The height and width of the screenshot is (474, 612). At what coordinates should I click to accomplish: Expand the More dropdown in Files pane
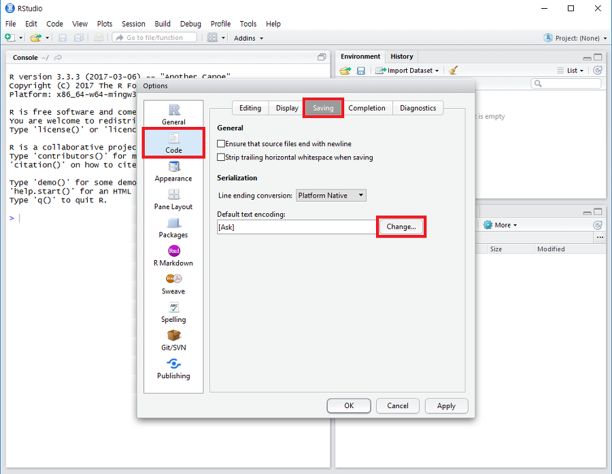pos(500,225)
